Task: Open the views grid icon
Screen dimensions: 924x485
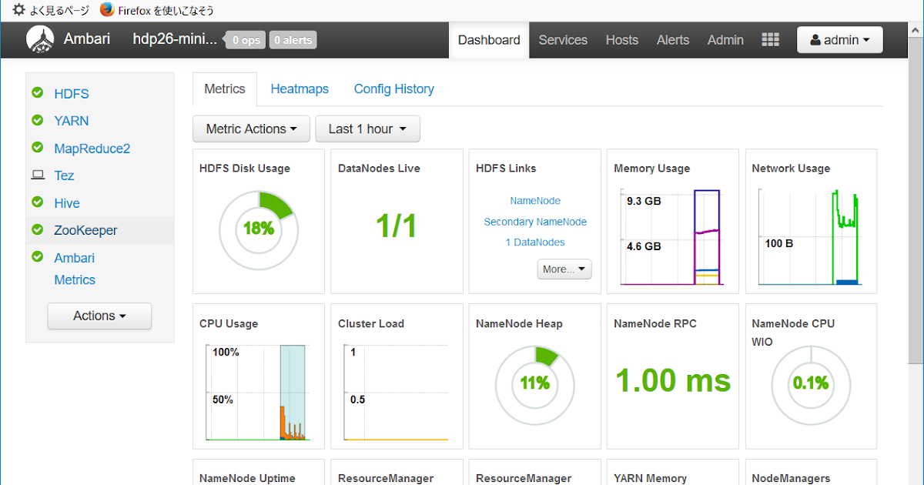Action: [x=770, y=40]
